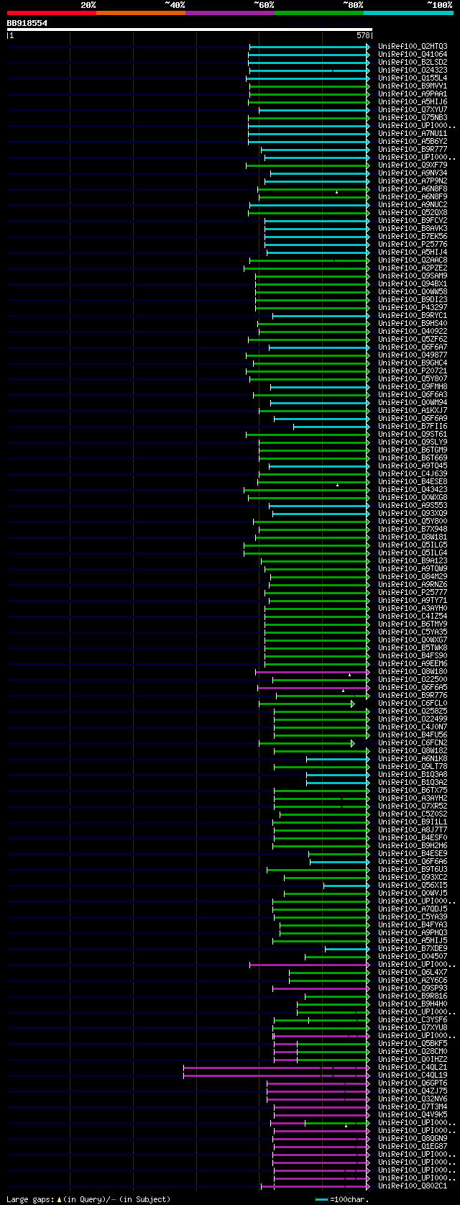Open the UniRef100_Q9FMH8 entry
This screenshot has height=1205, width=460.
[x=413, y=386]
